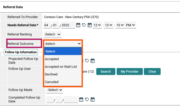Set Needs Referral Date to today
Screen dimensions: 180x106
tap(90, 25)
